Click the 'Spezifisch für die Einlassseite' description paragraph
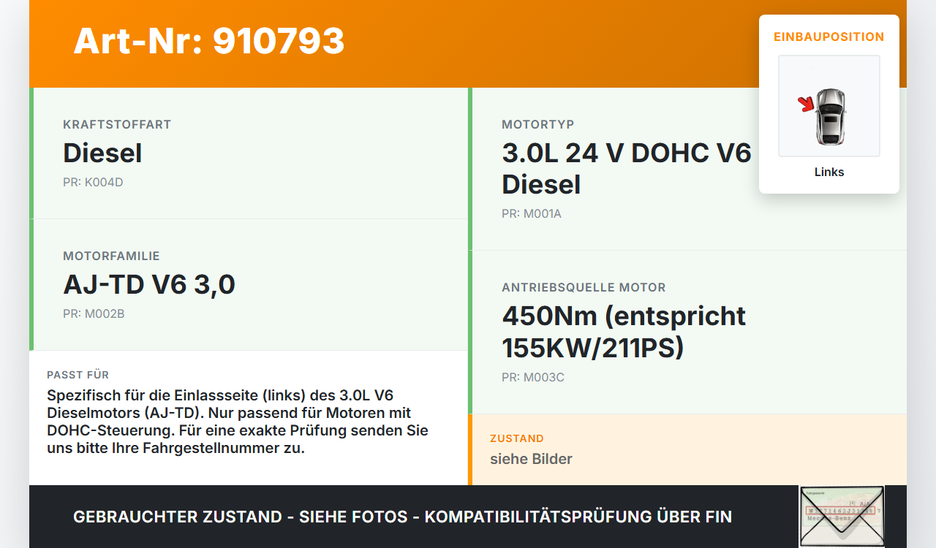 (x=238, y=422)
